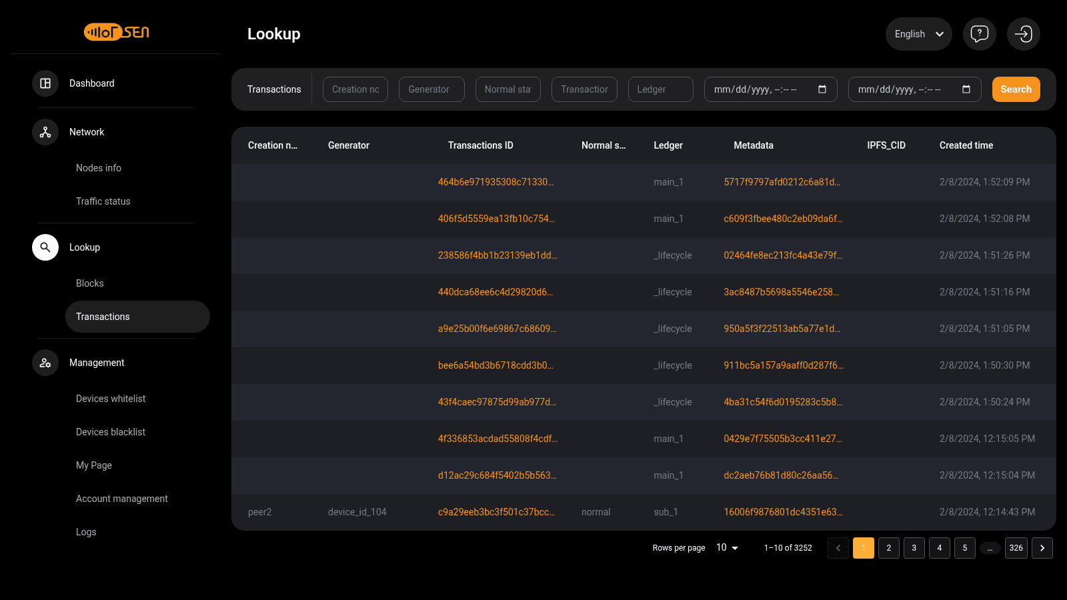Open Account management page
This screenshot has width=1067, height=600.
pyautogui.click(x=122, y=499)
